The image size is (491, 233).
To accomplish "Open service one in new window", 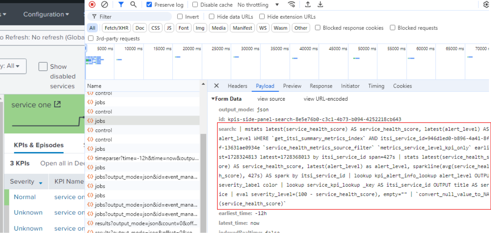I will [x=58, y=104].
